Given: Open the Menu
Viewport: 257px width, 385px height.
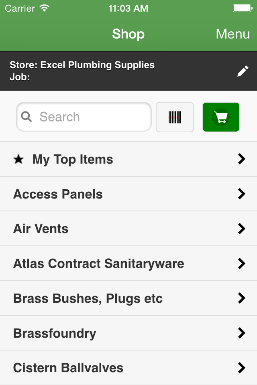Looking at the screenshot, I should click(x=233, y=34).
